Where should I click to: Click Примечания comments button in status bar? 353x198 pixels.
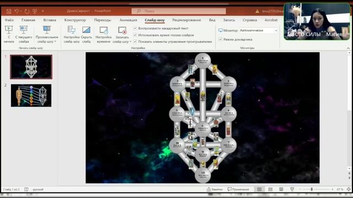(238, 189)
